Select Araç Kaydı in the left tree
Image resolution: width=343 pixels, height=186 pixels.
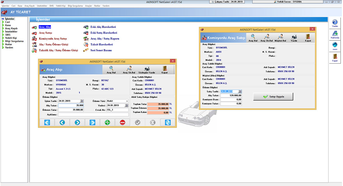click(11, 28)
